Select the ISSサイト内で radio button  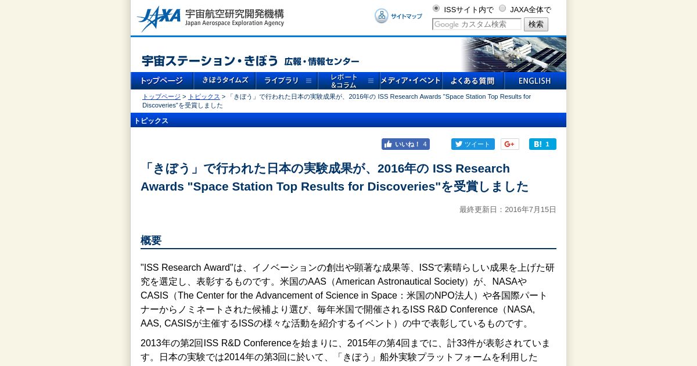(x=436, y=9)
